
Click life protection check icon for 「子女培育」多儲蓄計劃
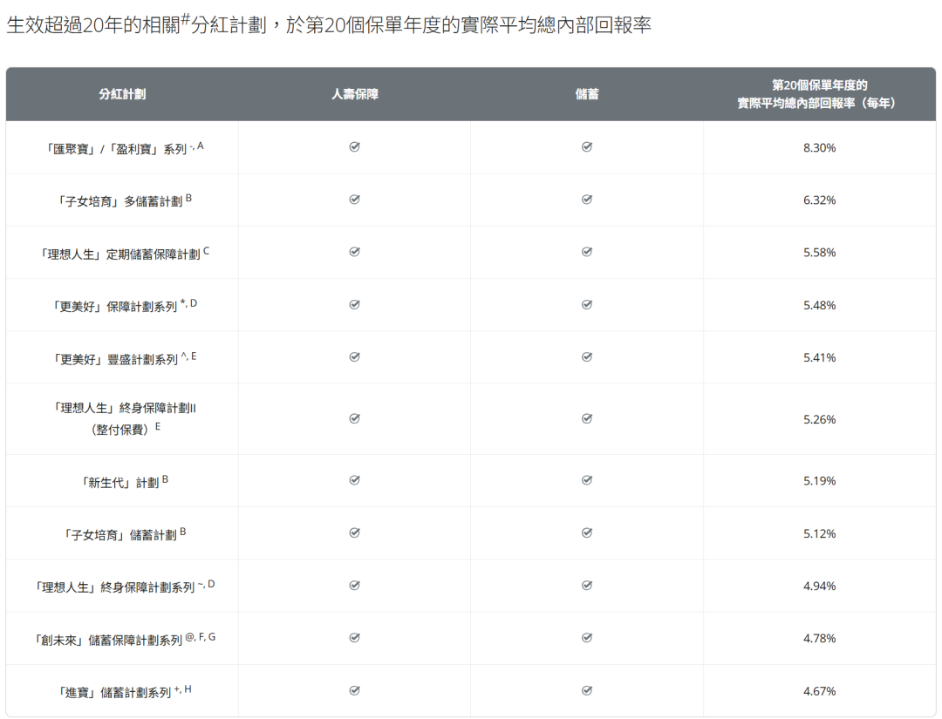[x=354, y=200]
